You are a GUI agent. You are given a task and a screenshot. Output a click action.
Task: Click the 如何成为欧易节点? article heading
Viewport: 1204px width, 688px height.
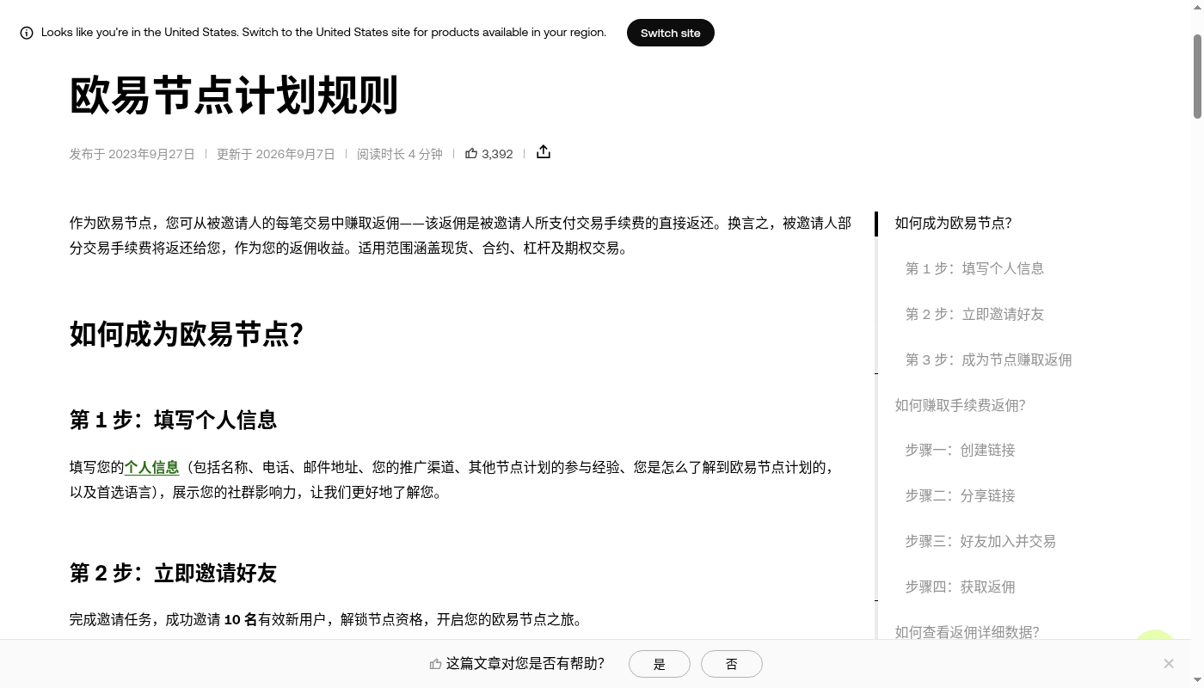[x=187, y=335]
